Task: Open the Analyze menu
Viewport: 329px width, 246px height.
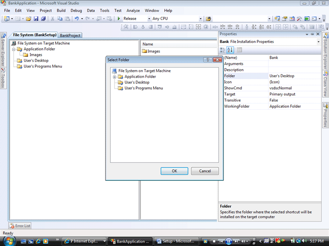Action: [133, 10]
